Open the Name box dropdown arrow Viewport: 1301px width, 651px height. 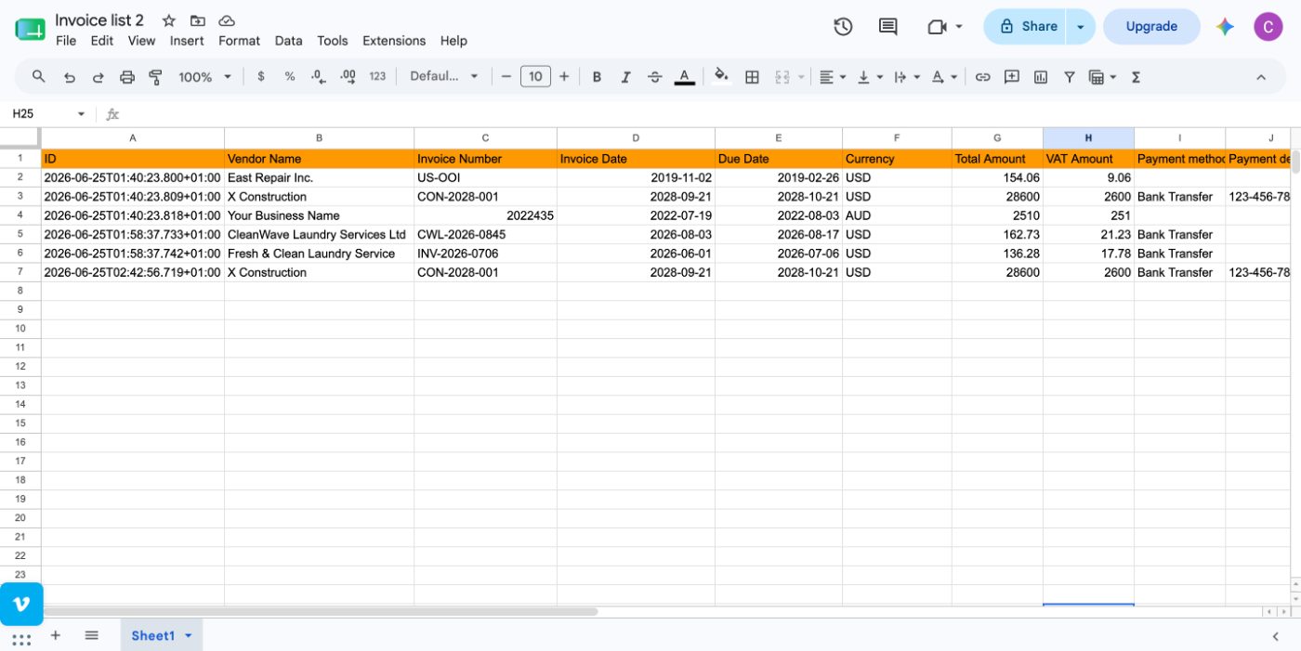point(81,114)
